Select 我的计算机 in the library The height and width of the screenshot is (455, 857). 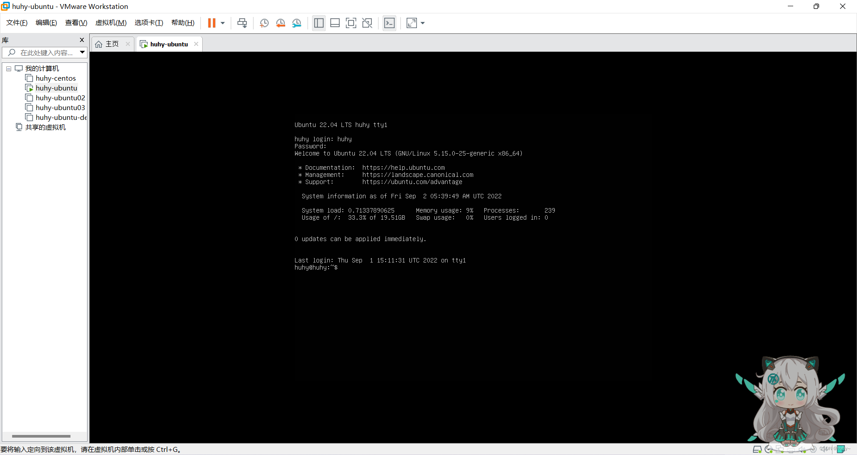42,69
